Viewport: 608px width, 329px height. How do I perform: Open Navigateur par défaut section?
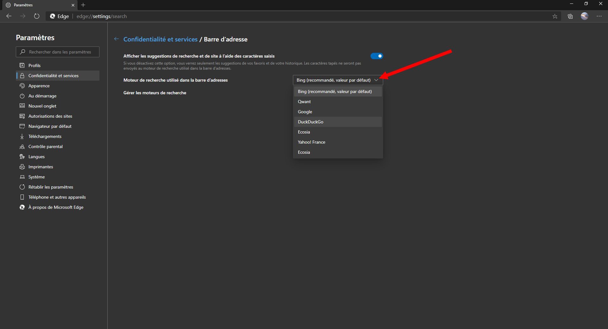tap(58, 126)
